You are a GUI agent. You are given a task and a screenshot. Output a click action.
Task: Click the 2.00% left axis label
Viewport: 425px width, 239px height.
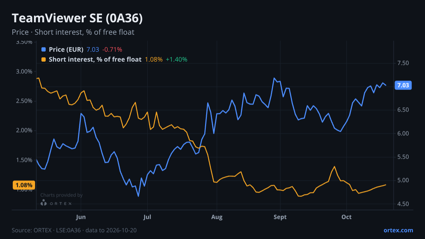click(x=24, y=130)
